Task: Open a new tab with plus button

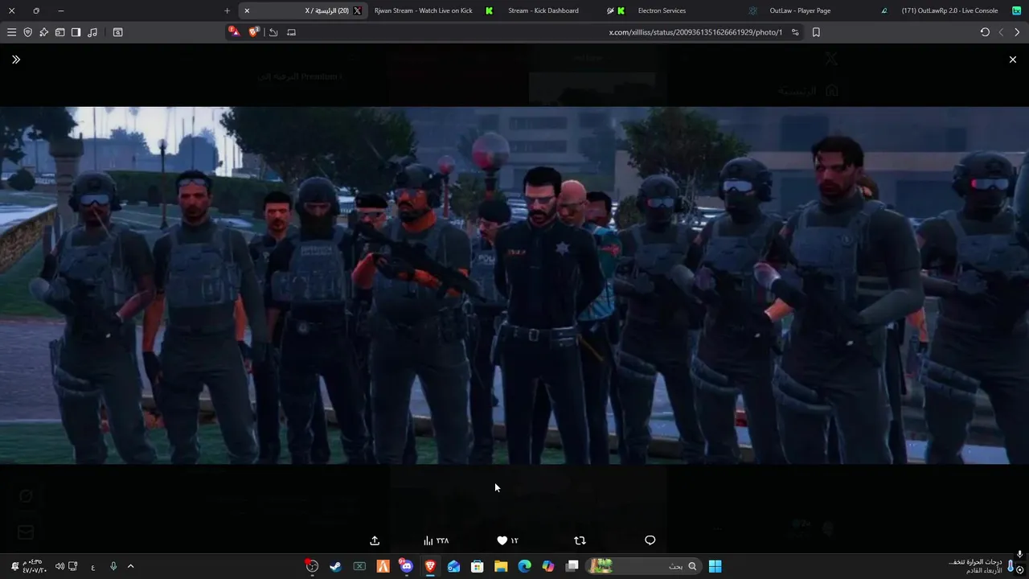Action: click(x=227, y=10)
